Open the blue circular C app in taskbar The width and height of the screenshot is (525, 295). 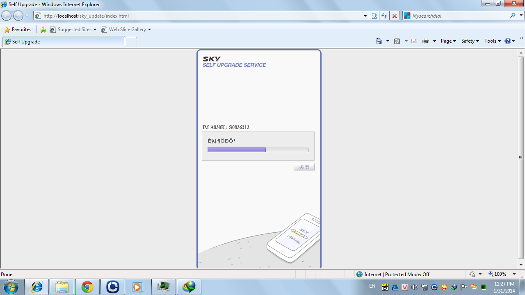click(113, 287)
